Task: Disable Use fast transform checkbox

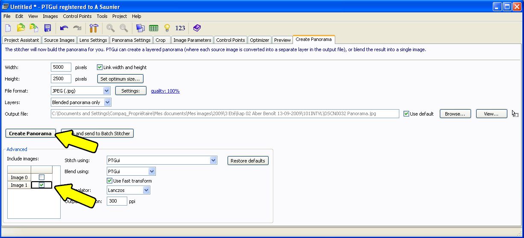Action: (110, 181)
